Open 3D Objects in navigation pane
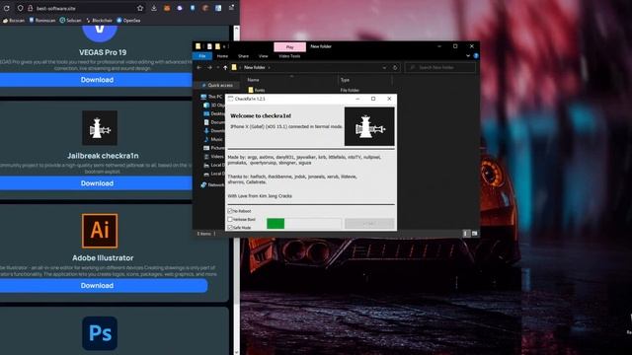Viewport: 632px width, 355px height. [214, 106]
